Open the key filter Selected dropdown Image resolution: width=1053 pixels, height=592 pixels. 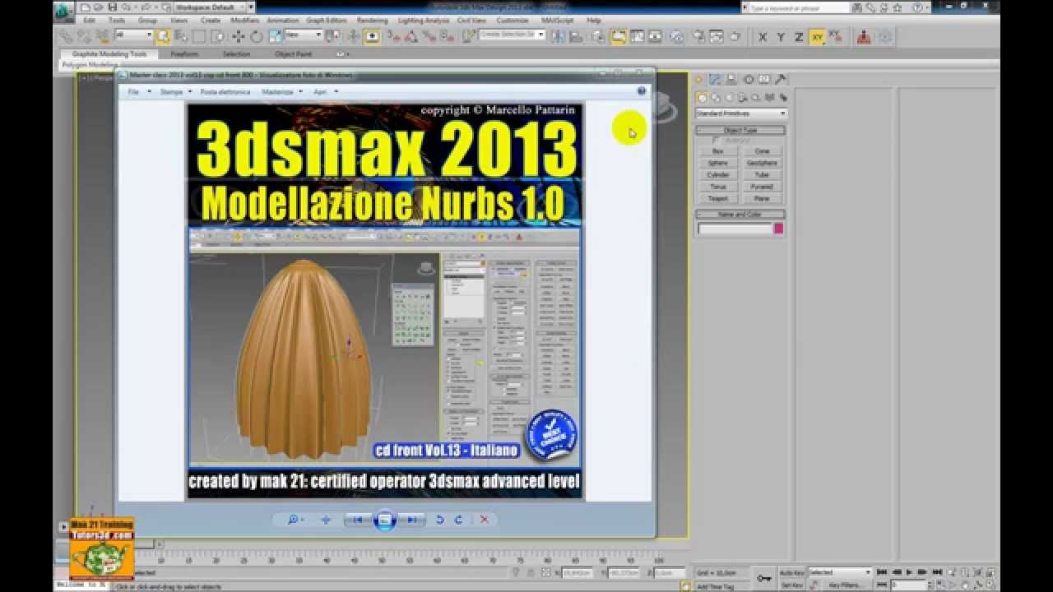pyautogui.click(x=840, y=571)
